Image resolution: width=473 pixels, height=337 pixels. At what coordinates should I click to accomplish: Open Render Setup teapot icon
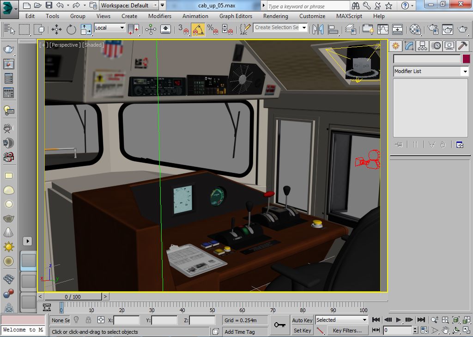tap(433, 29)
